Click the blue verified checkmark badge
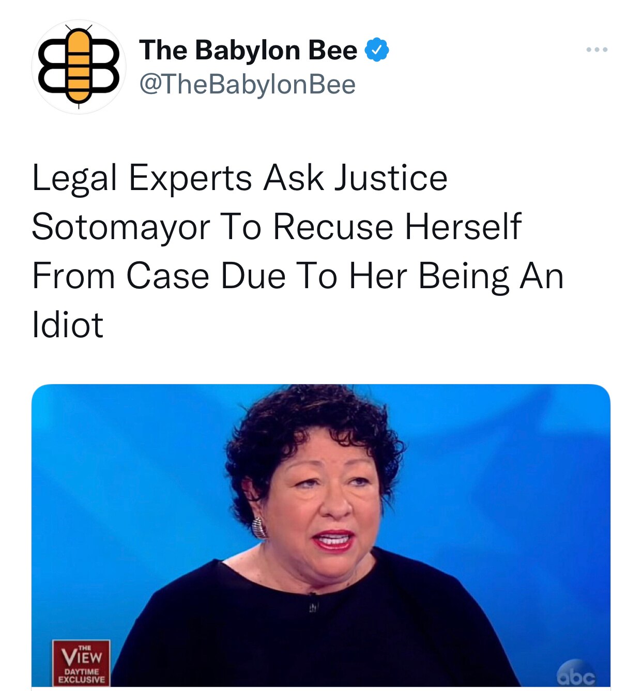This screenshot has width=642, height=691. click(x=377, y=50)
